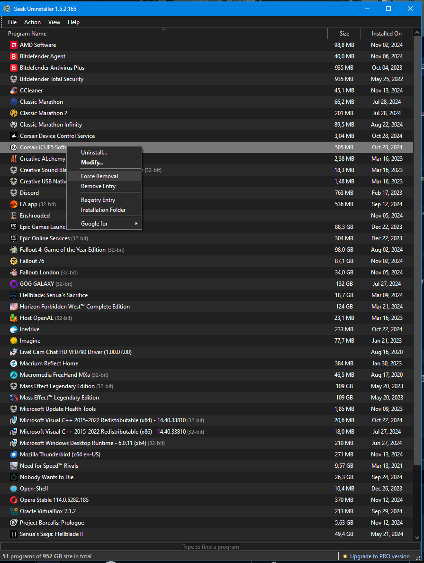The height and width of the screenshot is (563, 424).
Task: Click the Corsair iCUE5 Software icon
Action: [x=14, y=147]
